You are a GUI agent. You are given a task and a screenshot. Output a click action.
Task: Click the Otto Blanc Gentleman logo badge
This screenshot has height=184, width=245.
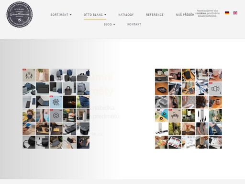point(20,14)
